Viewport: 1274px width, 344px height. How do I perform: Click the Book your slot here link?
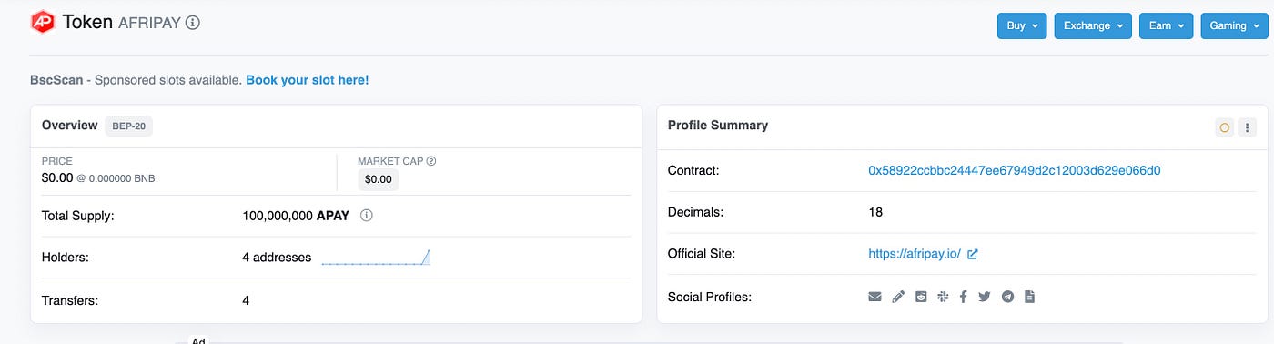pos(308,80)
